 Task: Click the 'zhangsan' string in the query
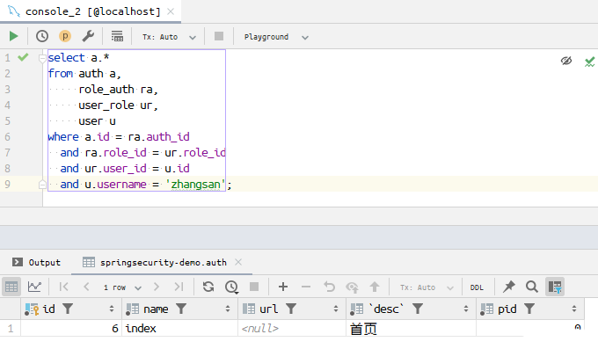[195, 185]
